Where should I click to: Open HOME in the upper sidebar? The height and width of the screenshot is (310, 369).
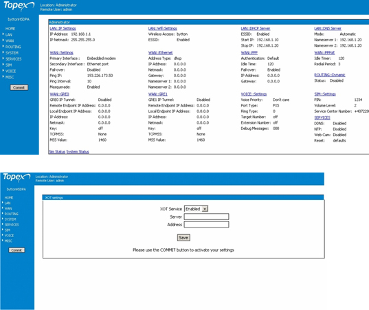pyautogui.click(x=10, y=29)
